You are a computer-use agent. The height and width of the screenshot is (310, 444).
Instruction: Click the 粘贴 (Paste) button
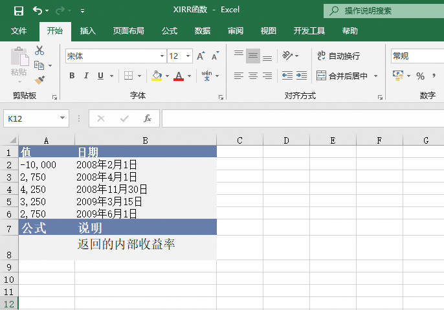(19, 63)
